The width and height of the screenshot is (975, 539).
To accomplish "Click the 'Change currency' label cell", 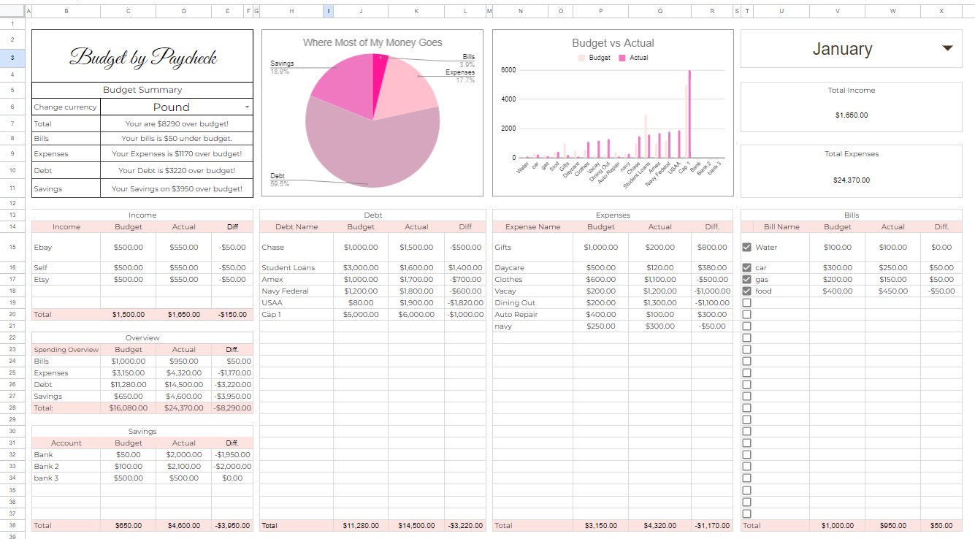I will [x=66, y=107].
